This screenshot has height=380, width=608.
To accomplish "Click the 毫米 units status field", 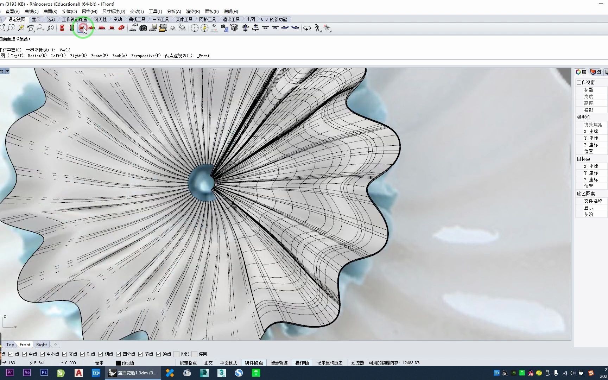I will coord(100,363).
